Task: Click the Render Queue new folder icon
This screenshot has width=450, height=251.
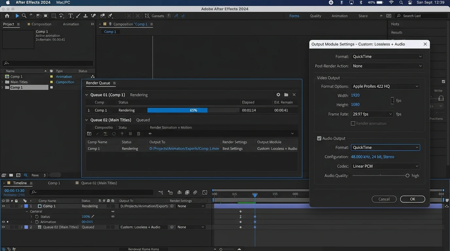Action: (x=89, y=134)
